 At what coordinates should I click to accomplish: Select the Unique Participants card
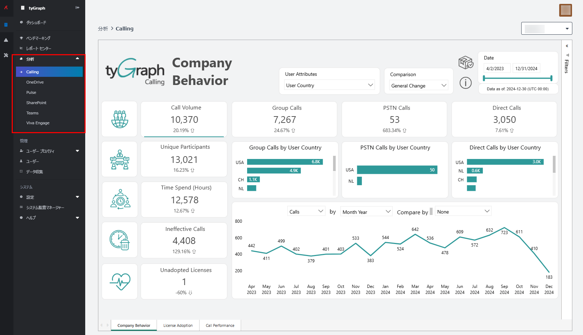184,159
